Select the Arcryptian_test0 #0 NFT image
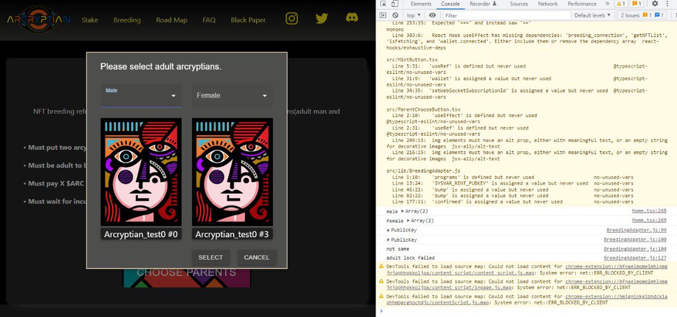Screen dimensions: 677x317 click(x=141, y=172)
